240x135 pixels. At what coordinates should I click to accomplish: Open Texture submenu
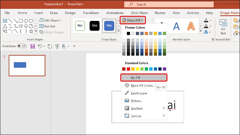point(144,116)
